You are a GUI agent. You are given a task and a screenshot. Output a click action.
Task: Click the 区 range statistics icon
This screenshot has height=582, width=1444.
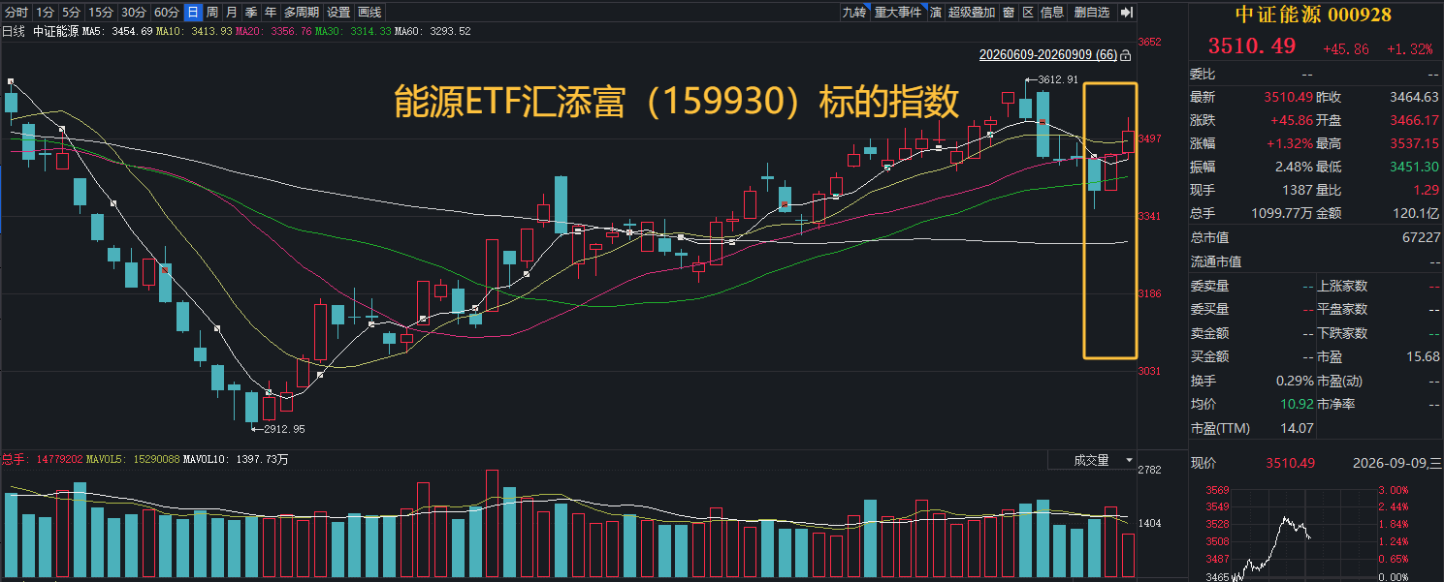1028,13
